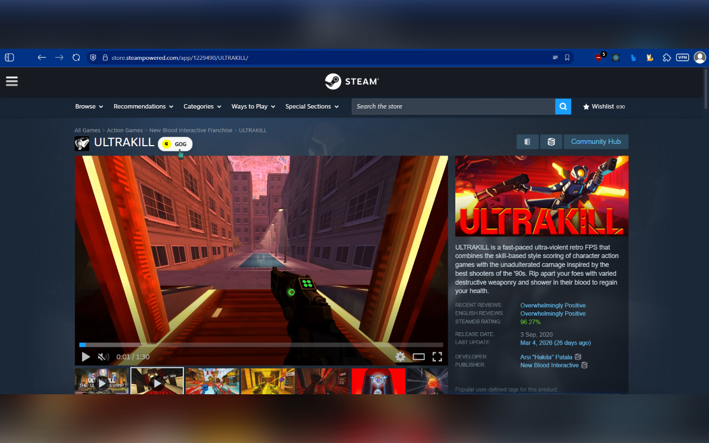Open the extensions puzzle piece icon
This screenshot has width=709, height=443.
click(x=667, y=58)
